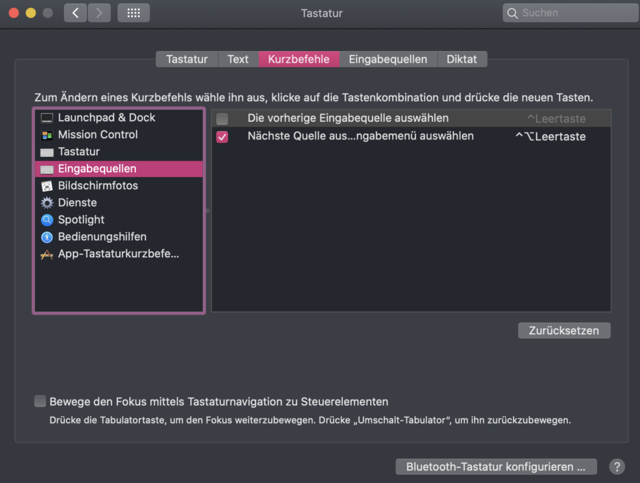This screenshot has height=483, width=640.
Task: Click the Spotlight magnifier icon
Action: point(47,220)
